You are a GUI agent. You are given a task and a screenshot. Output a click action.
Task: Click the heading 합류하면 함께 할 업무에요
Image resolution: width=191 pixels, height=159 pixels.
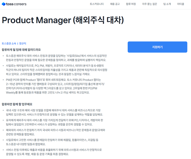(x=17, y=104)
